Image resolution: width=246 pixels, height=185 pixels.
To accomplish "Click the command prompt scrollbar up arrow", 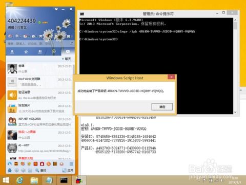I will pos(235,20).
